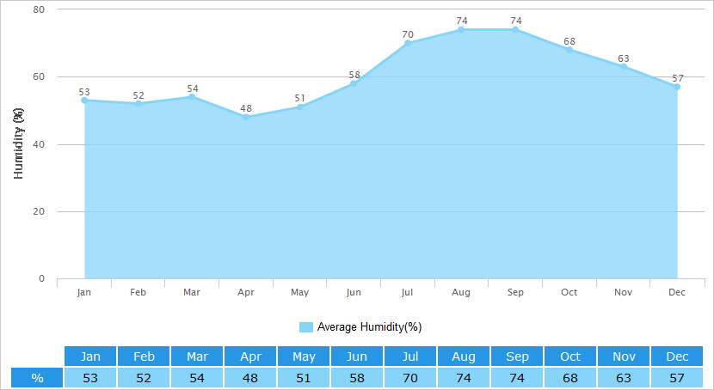Viewport: 714px width, 390px height.
Task: Click the Jun header cell in the table
Action: (x=357, y=356)
